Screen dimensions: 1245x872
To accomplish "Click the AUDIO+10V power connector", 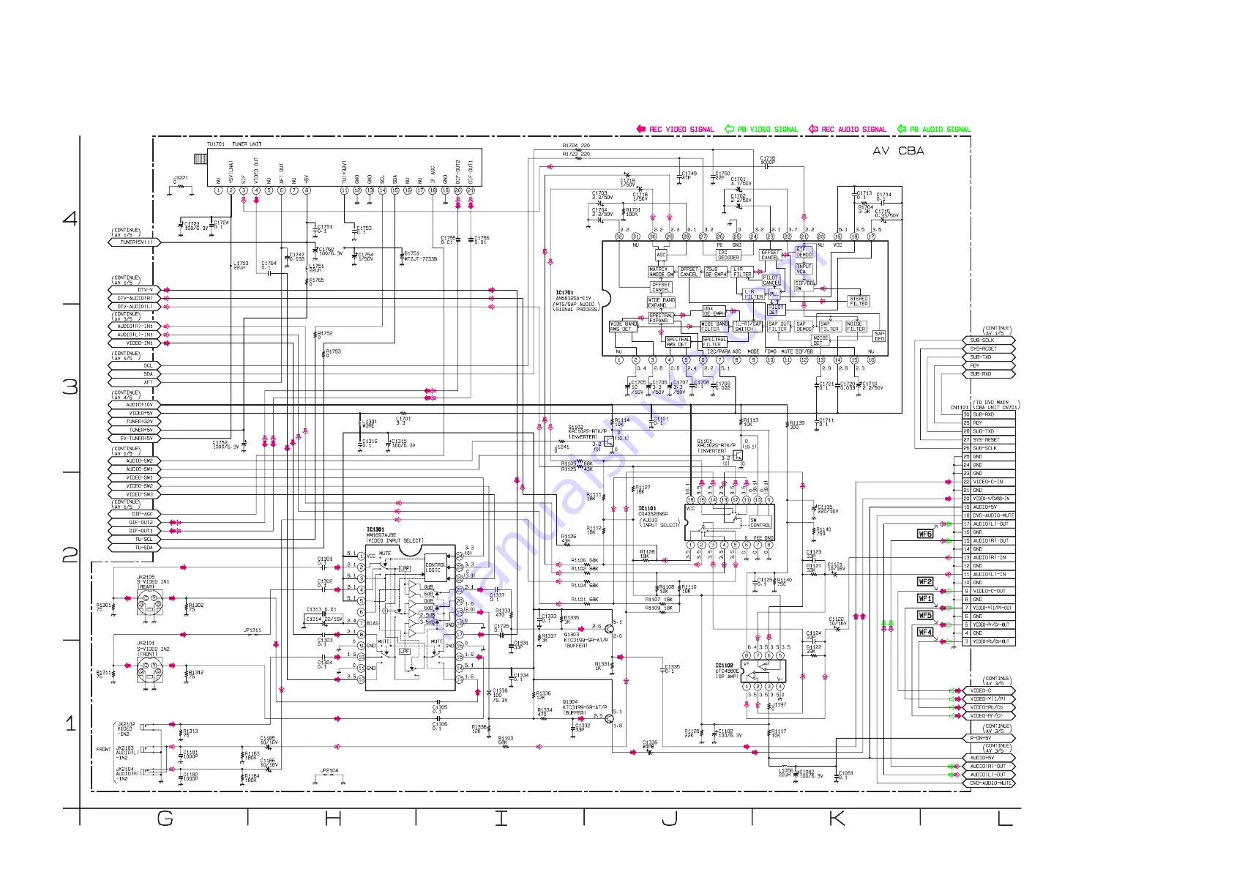I will (135, 405).
